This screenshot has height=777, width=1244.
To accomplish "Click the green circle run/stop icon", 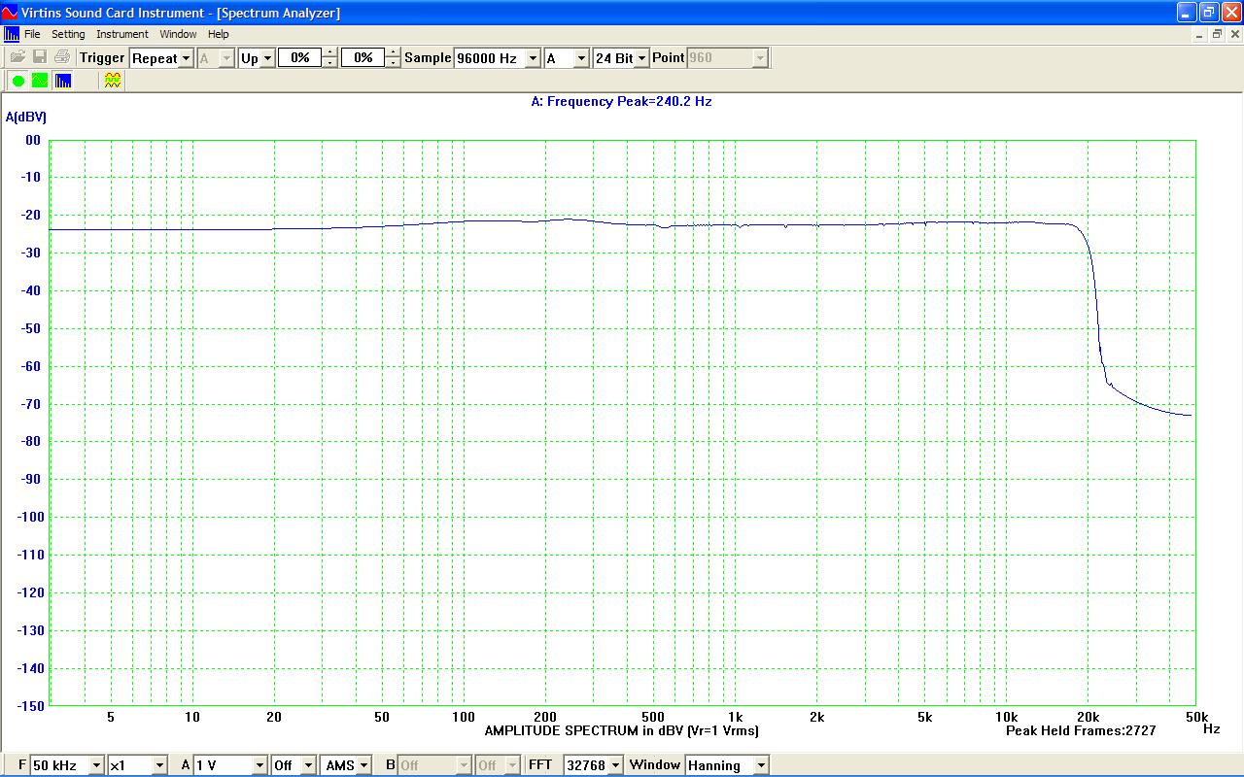I will 17,81.
